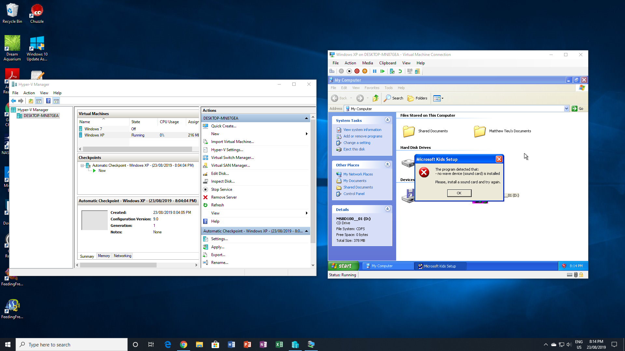Click the XP start button

point(343,266)
